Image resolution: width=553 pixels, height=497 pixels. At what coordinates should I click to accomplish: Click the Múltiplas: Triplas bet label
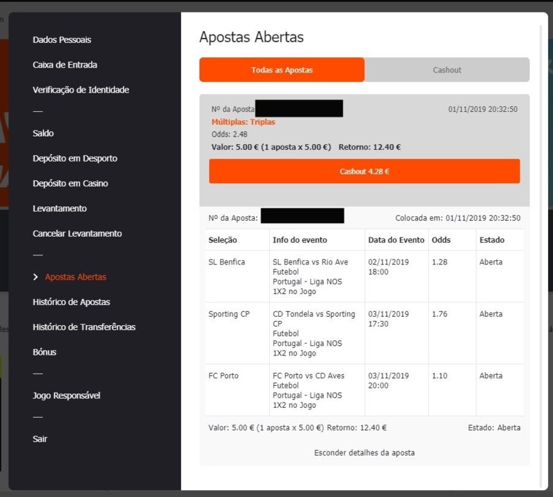243,122
